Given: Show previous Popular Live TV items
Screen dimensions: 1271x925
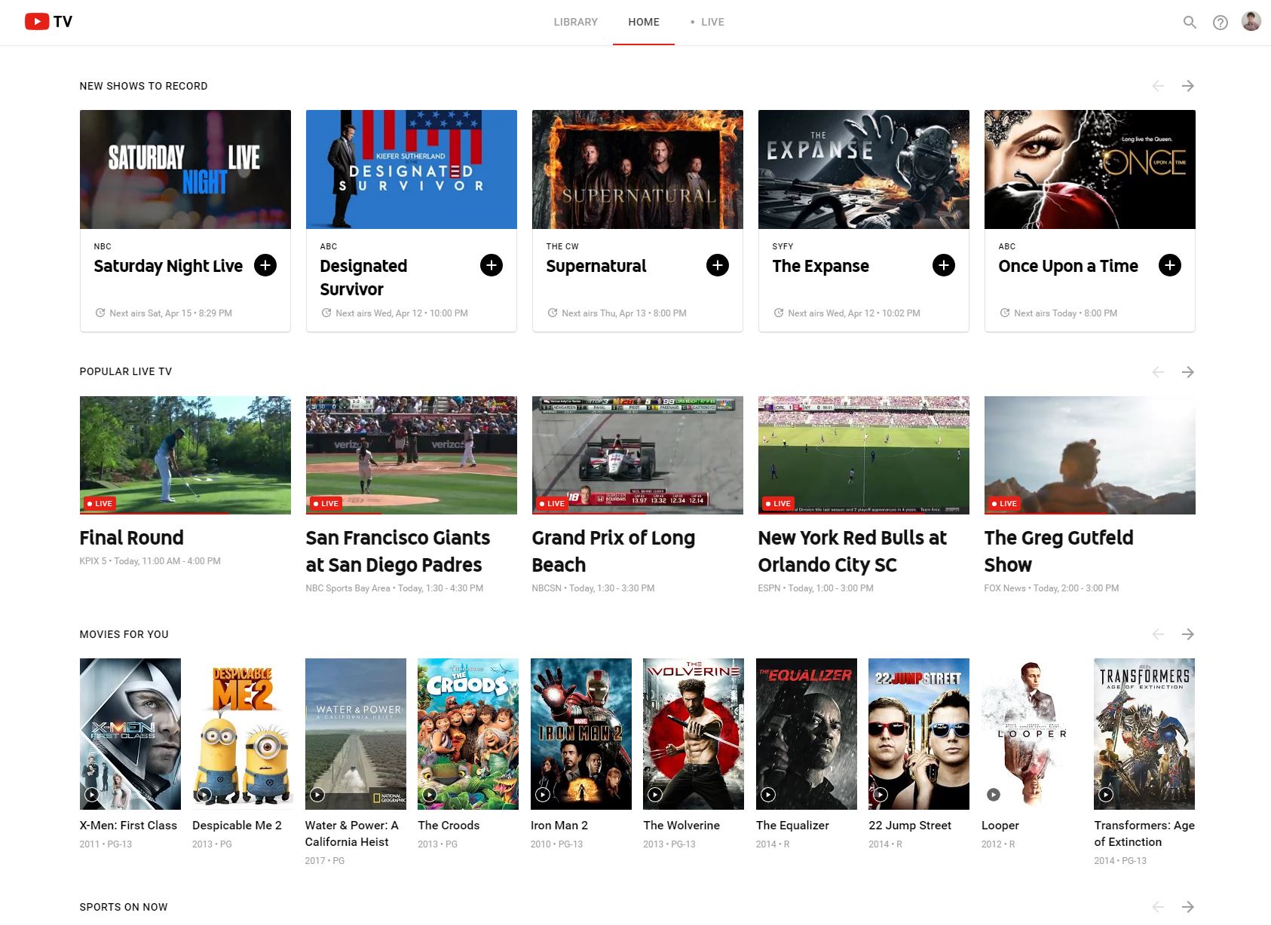Looking at the screenshot, I should [1158, 372].
